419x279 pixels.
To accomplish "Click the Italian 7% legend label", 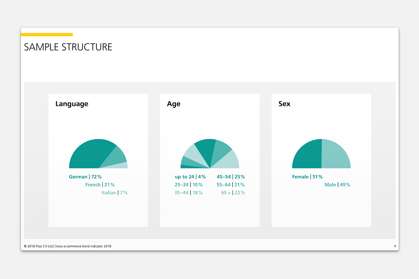I will tap(115, 193).
